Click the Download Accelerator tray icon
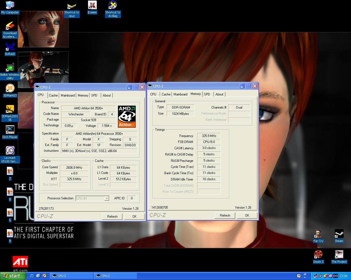The image size is (351, 280). [325, 276]
